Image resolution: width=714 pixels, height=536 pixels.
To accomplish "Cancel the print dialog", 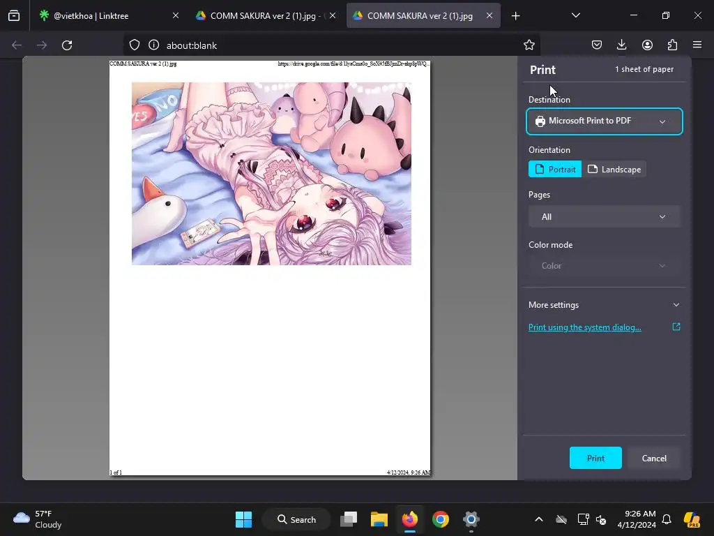I will coord(654,458).
